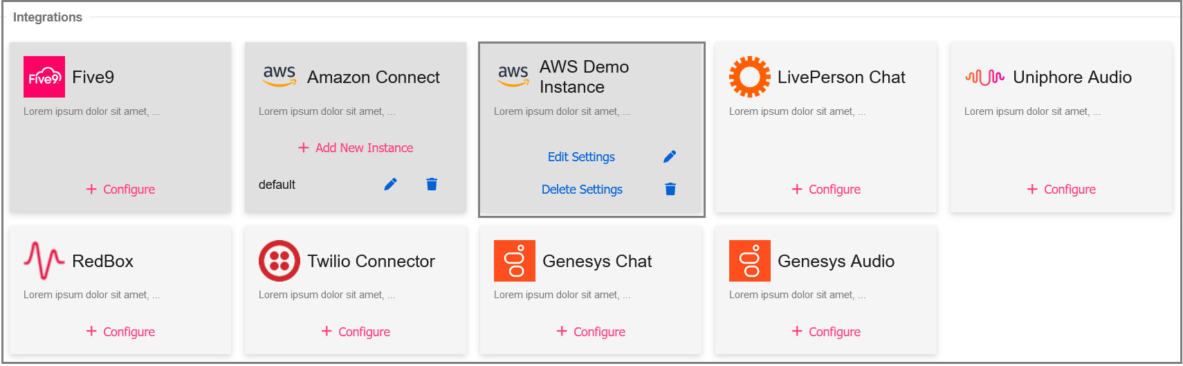Click the Genesys Chat logo
1183x366 pixels.
point(515,261)
